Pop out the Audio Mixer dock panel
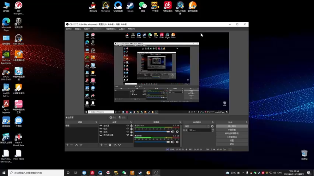Image resolution: width=314 pixels, height=176 pixels. click(x=180, y=122)
